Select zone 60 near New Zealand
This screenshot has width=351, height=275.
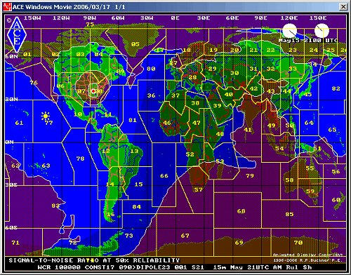coord(336,200)
